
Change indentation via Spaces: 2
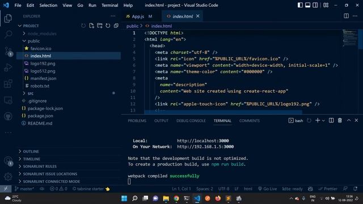click(x=205, y=189)
